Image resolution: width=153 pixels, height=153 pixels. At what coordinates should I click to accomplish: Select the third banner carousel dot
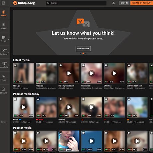[86, 53]
